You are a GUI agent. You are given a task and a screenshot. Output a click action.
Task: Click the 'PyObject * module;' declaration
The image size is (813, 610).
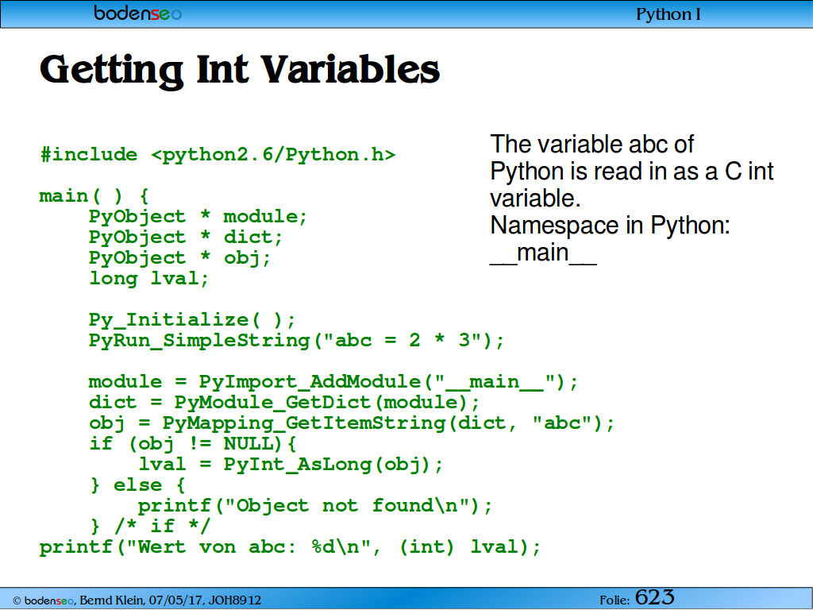(198, 217)
